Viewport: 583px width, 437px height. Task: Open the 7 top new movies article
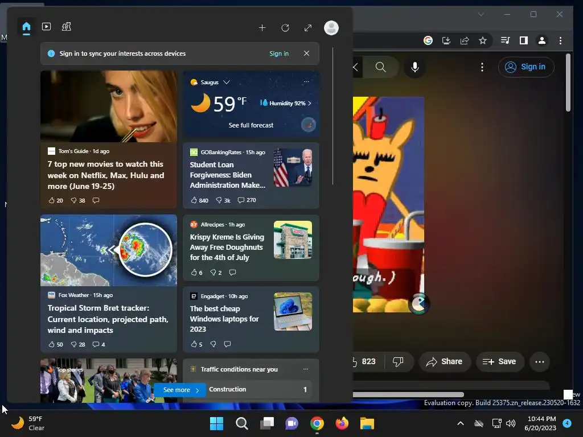tap(105, 175)
